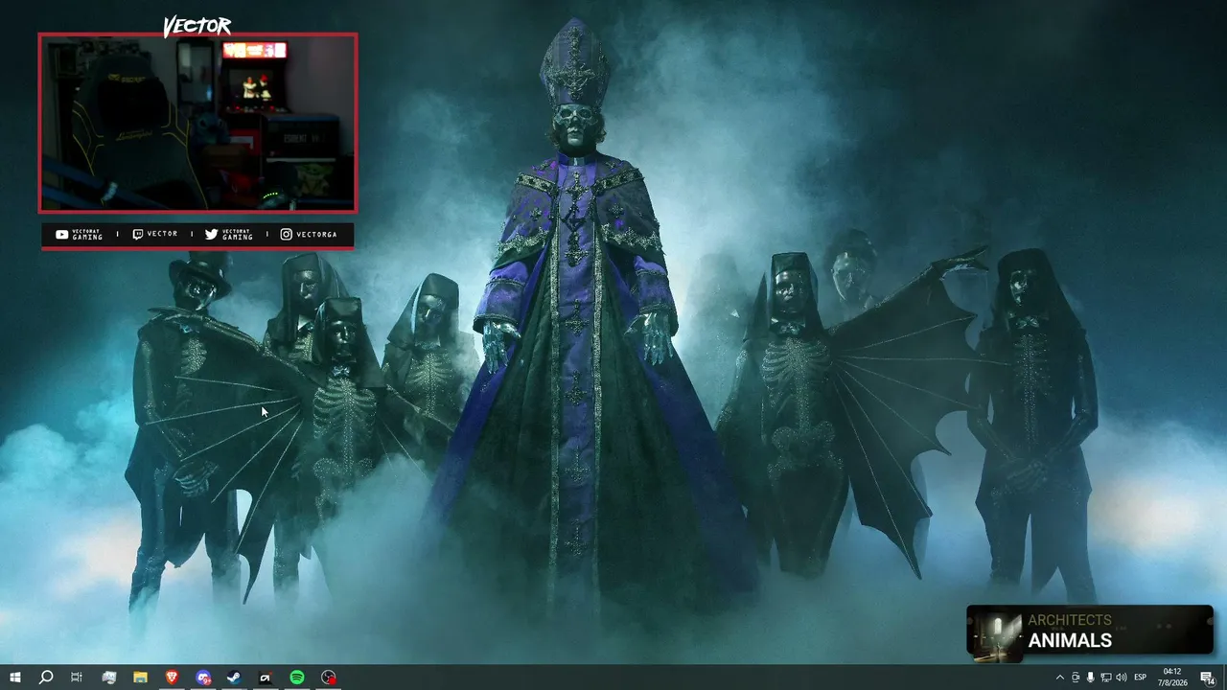Click the YouTube VECTORAT GAMING label

(x=80, y=234)
